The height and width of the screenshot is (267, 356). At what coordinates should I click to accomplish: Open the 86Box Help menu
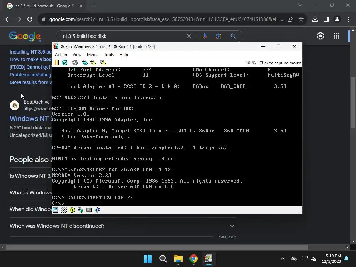(123, 55)
